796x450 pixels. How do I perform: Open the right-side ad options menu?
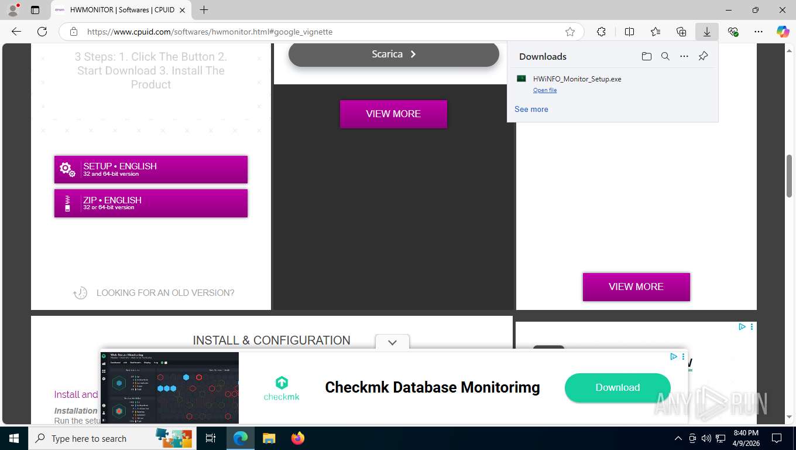click(752, 326)
